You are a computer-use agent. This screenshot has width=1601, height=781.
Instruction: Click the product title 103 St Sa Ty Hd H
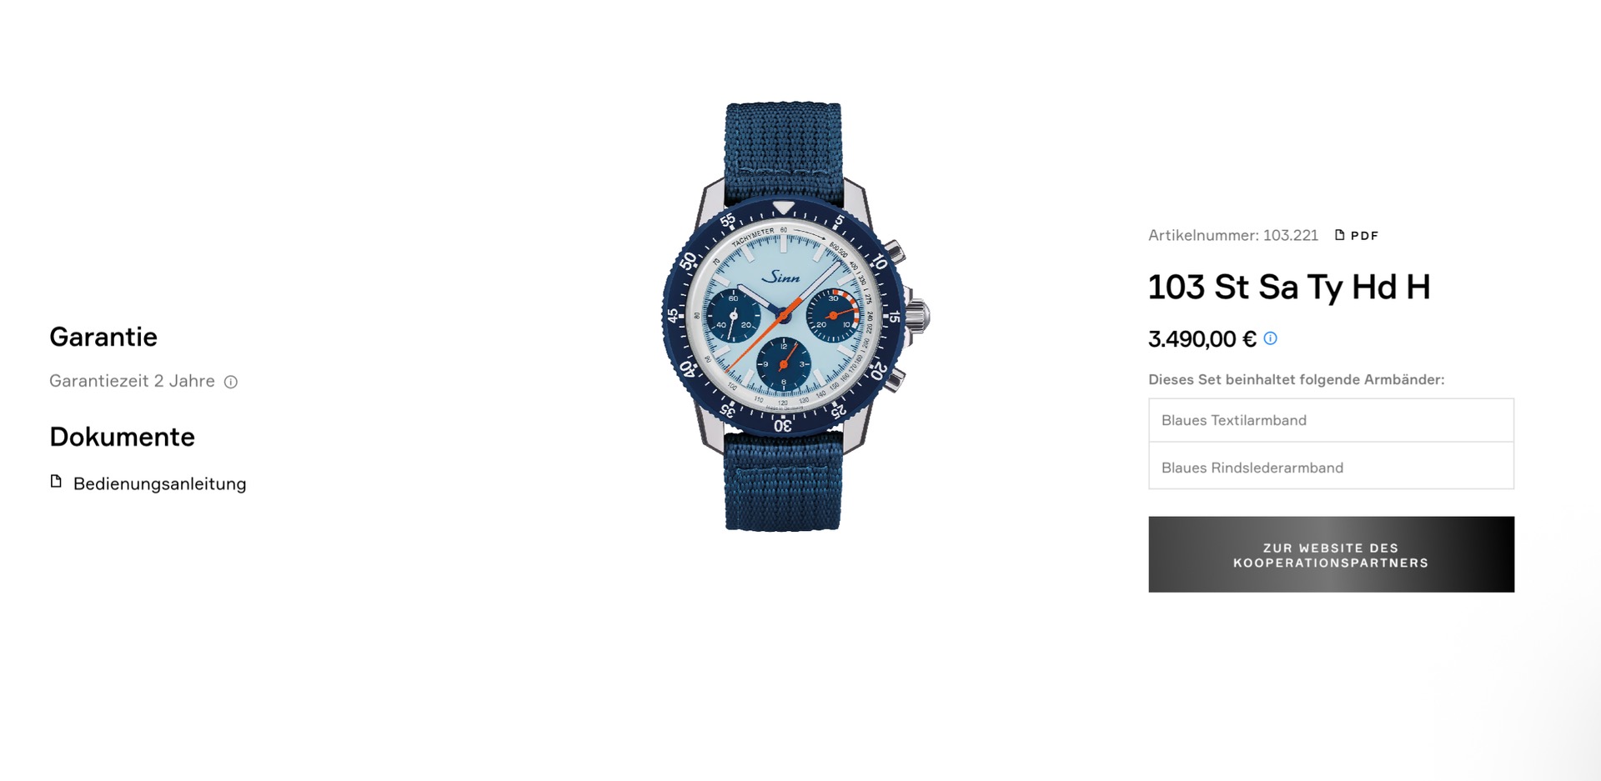(x=1289, y=288)
